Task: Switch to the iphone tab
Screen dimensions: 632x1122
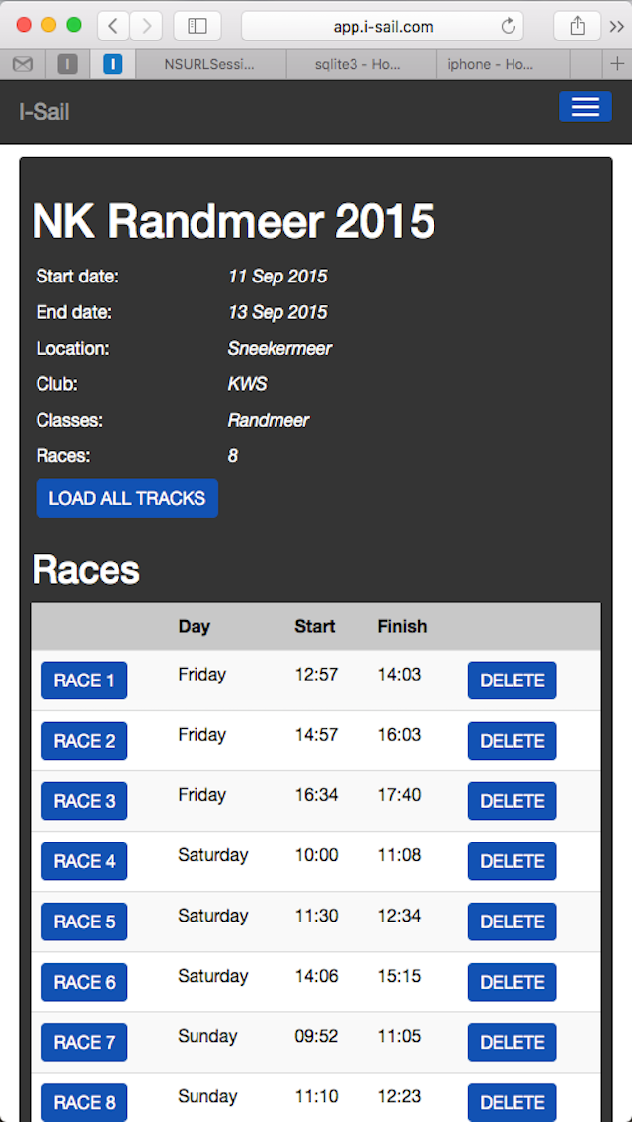Action: [490, 64]
